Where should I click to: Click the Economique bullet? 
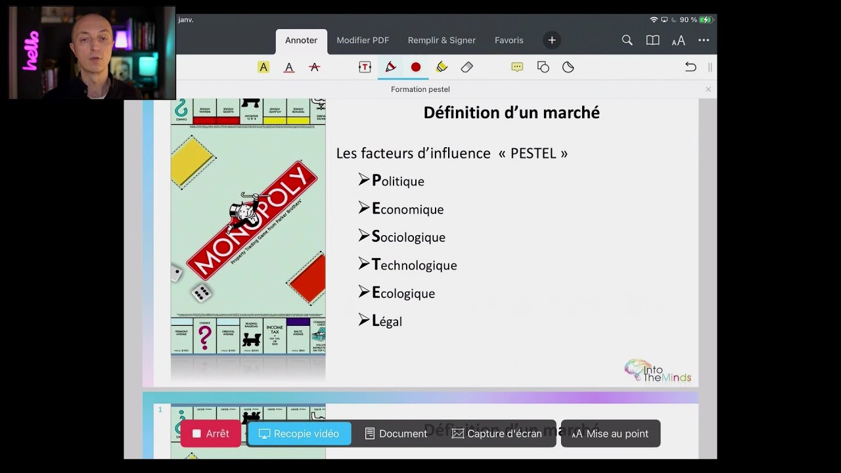[401, 209]
